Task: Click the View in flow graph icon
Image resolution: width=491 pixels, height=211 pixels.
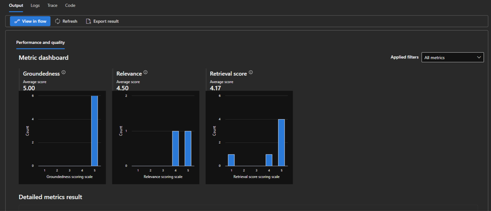Action: tap(17, 21)
